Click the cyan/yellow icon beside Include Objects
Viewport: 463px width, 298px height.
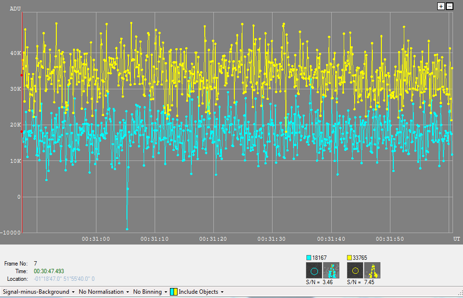[174, 292]
